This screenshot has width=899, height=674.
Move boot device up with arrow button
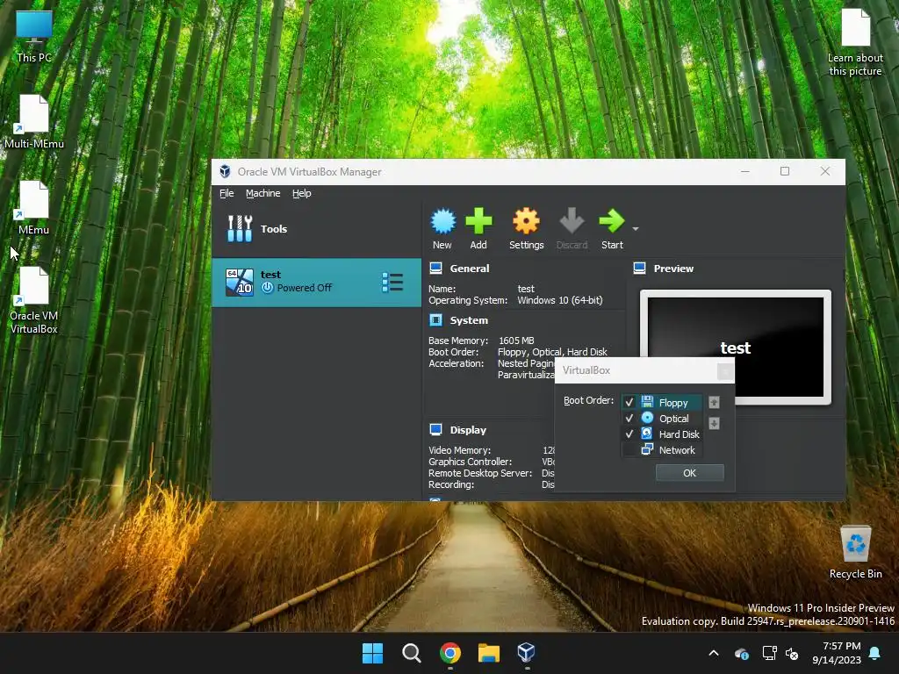click(714, 403)
